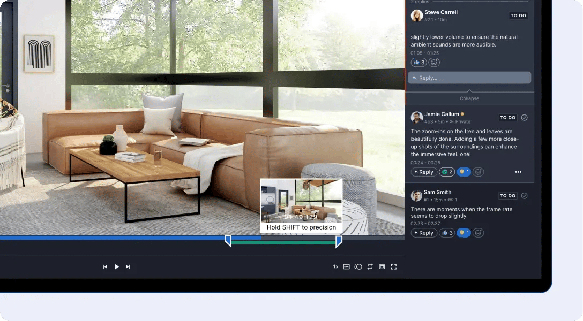This screenshot has height=321, width=583.
Task: Mark Jamie Callum's comment as complete
Action: (524, 118)
